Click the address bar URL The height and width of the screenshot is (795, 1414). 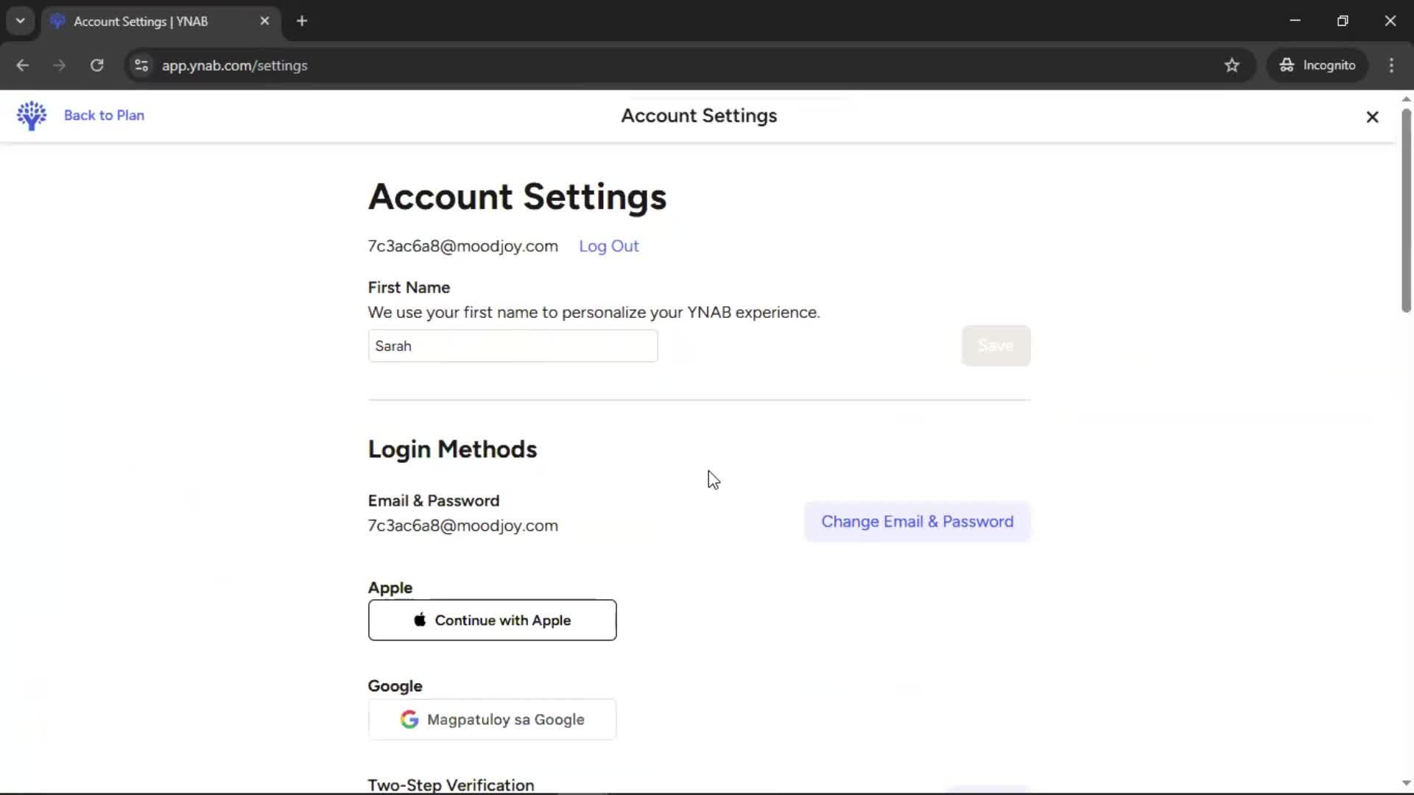tap(234, 66)
